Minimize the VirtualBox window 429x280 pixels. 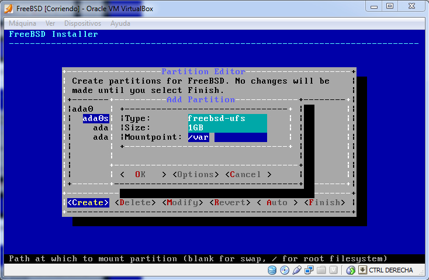(x=374, y=6)
